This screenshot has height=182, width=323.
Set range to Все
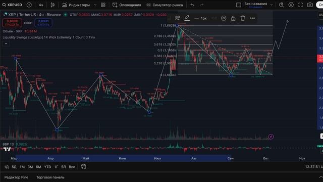pos(72,167)
